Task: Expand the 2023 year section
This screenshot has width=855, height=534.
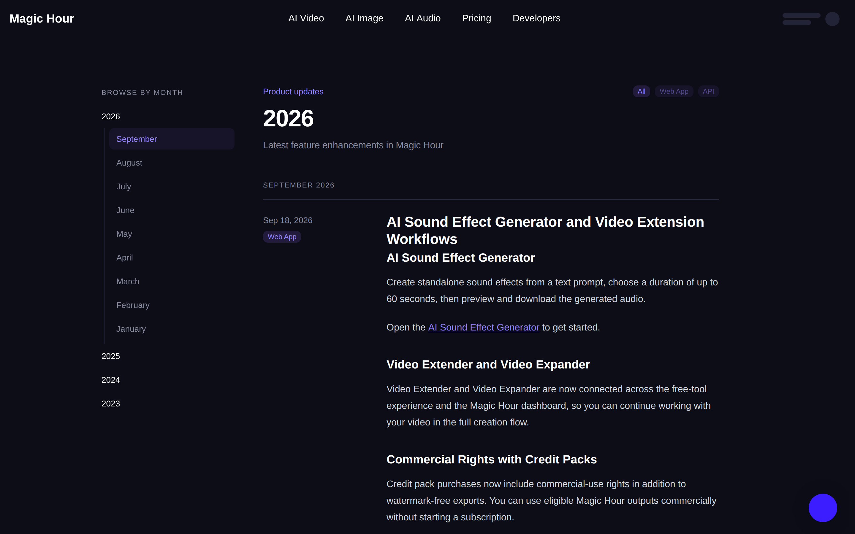Action: pyautogui.click(x=110, y=403)
